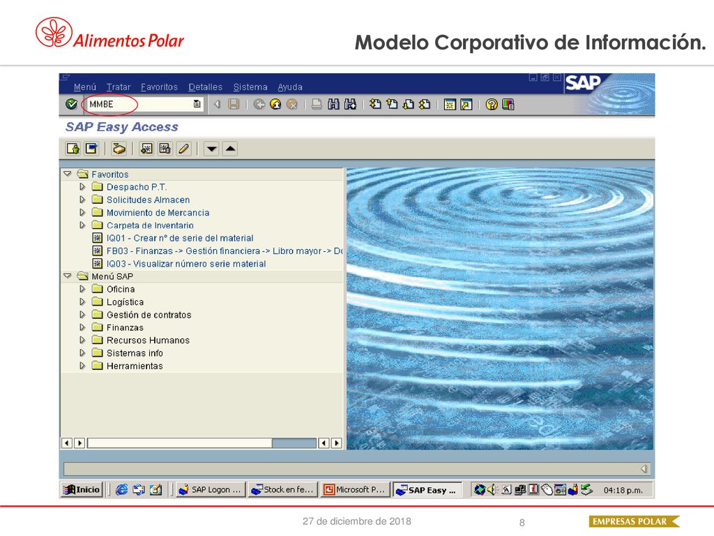Image resolution: width=714 pixels, height=536 pixels.
Task: Switch to Stock en fe... taskbar button
Action: 282,489
